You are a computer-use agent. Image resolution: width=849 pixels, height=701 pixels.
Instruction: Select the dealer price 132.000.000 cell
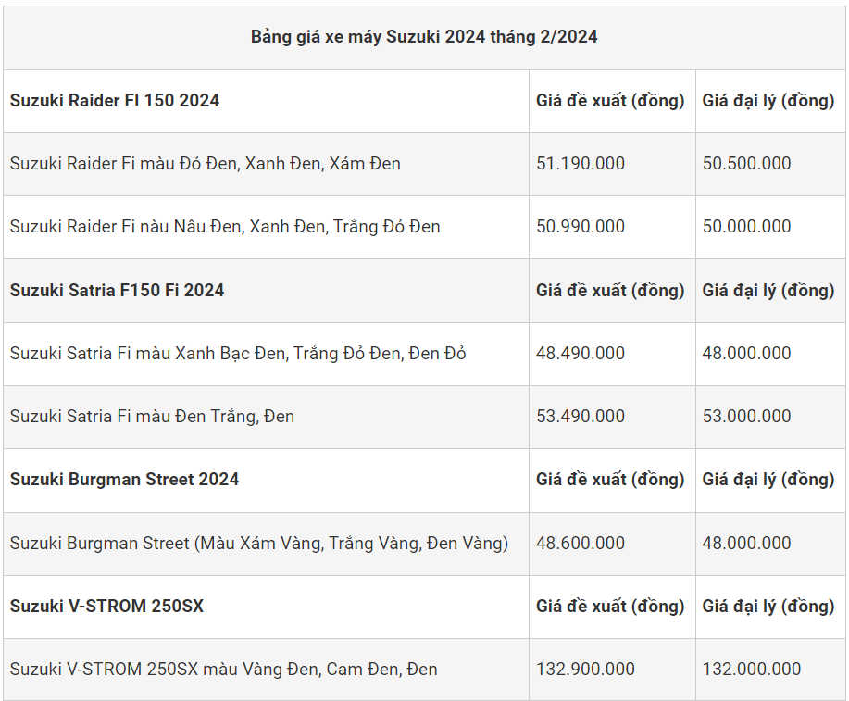pos(751,670)
